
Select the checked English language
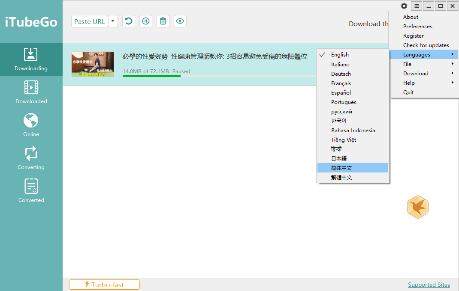pos(353,55)
